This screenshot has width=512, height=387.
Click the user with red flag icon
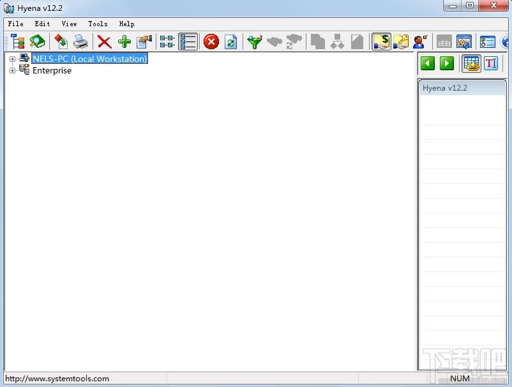click(x=420, y=42)
